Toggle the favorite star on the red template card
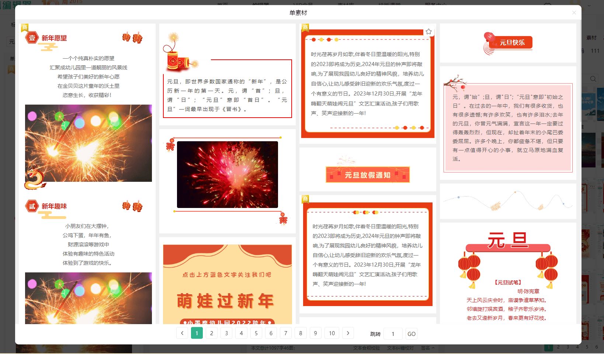 [428, 31]
